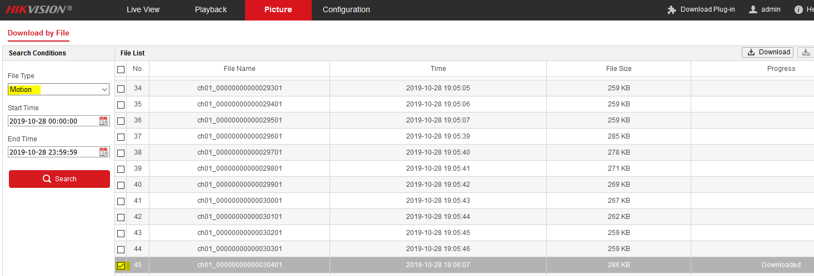Select the Download by File sub-tab
This screenshot has height=276, width=814.
(x=38, y=33)
